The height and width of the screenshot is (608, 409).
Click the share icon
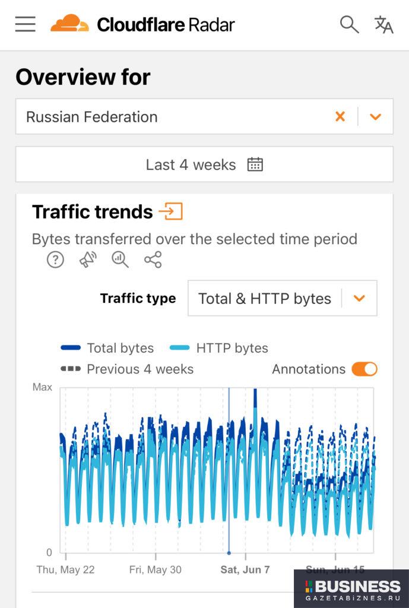[153, 259]
